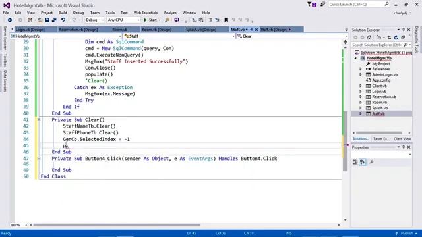The width and height of the screenshot is (422, 237).
Task: Click the Find in Files toolbar icon
Action: pyautogui.click(x=167, y=20)
